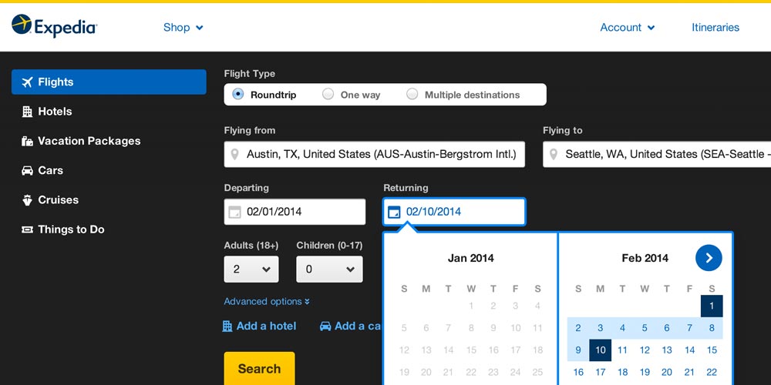Select the One way radio button
The height and width of the screenshot is (385, 771).
pyautogui.click(x=328, y=95)
